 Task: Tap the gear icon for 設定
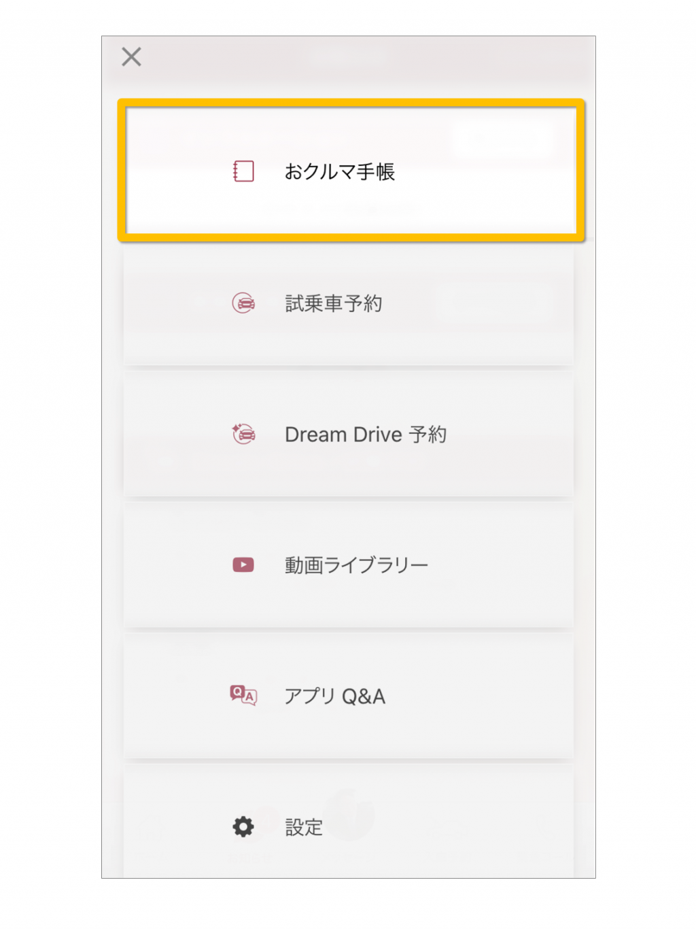click(243, 826)
